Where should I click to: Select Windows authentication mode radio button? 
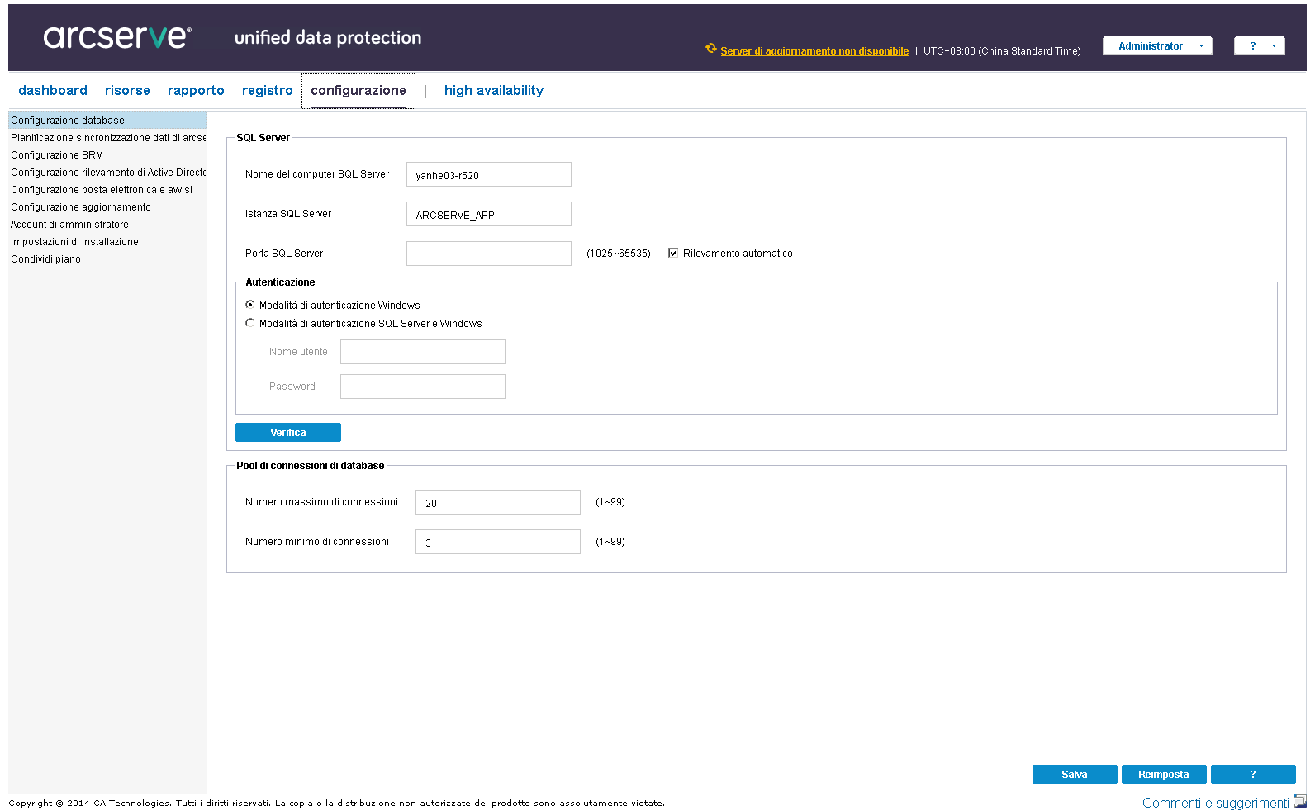point(250,305)
